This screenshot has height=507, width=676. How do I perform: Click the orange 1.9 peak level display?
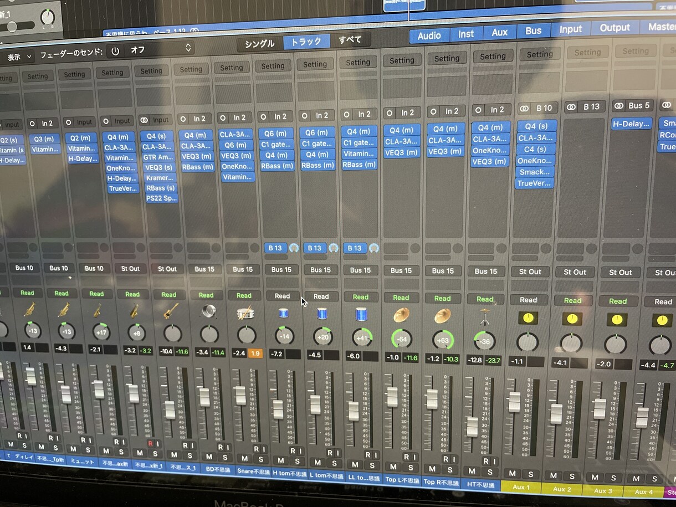pyautogui.click(x=255, y=354)
